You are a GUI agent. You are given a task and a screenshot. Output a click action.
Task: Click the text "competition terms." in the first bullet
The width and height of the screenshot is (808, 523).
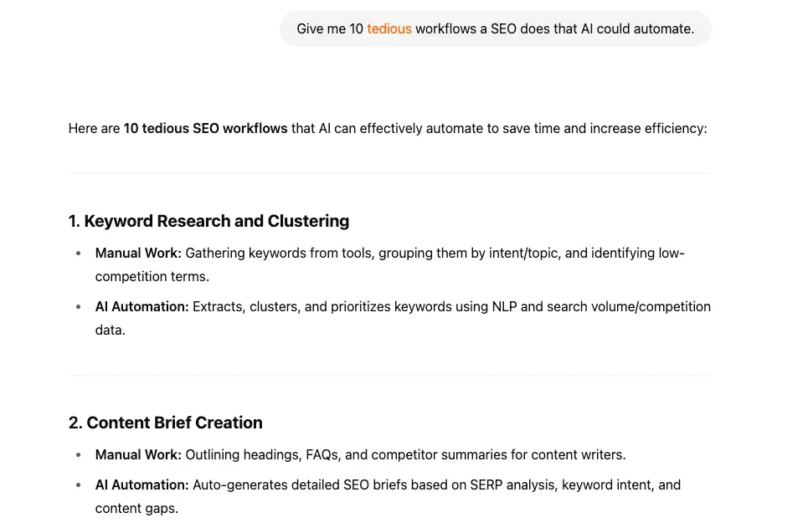pyautogui.click(x=152, y=277)
